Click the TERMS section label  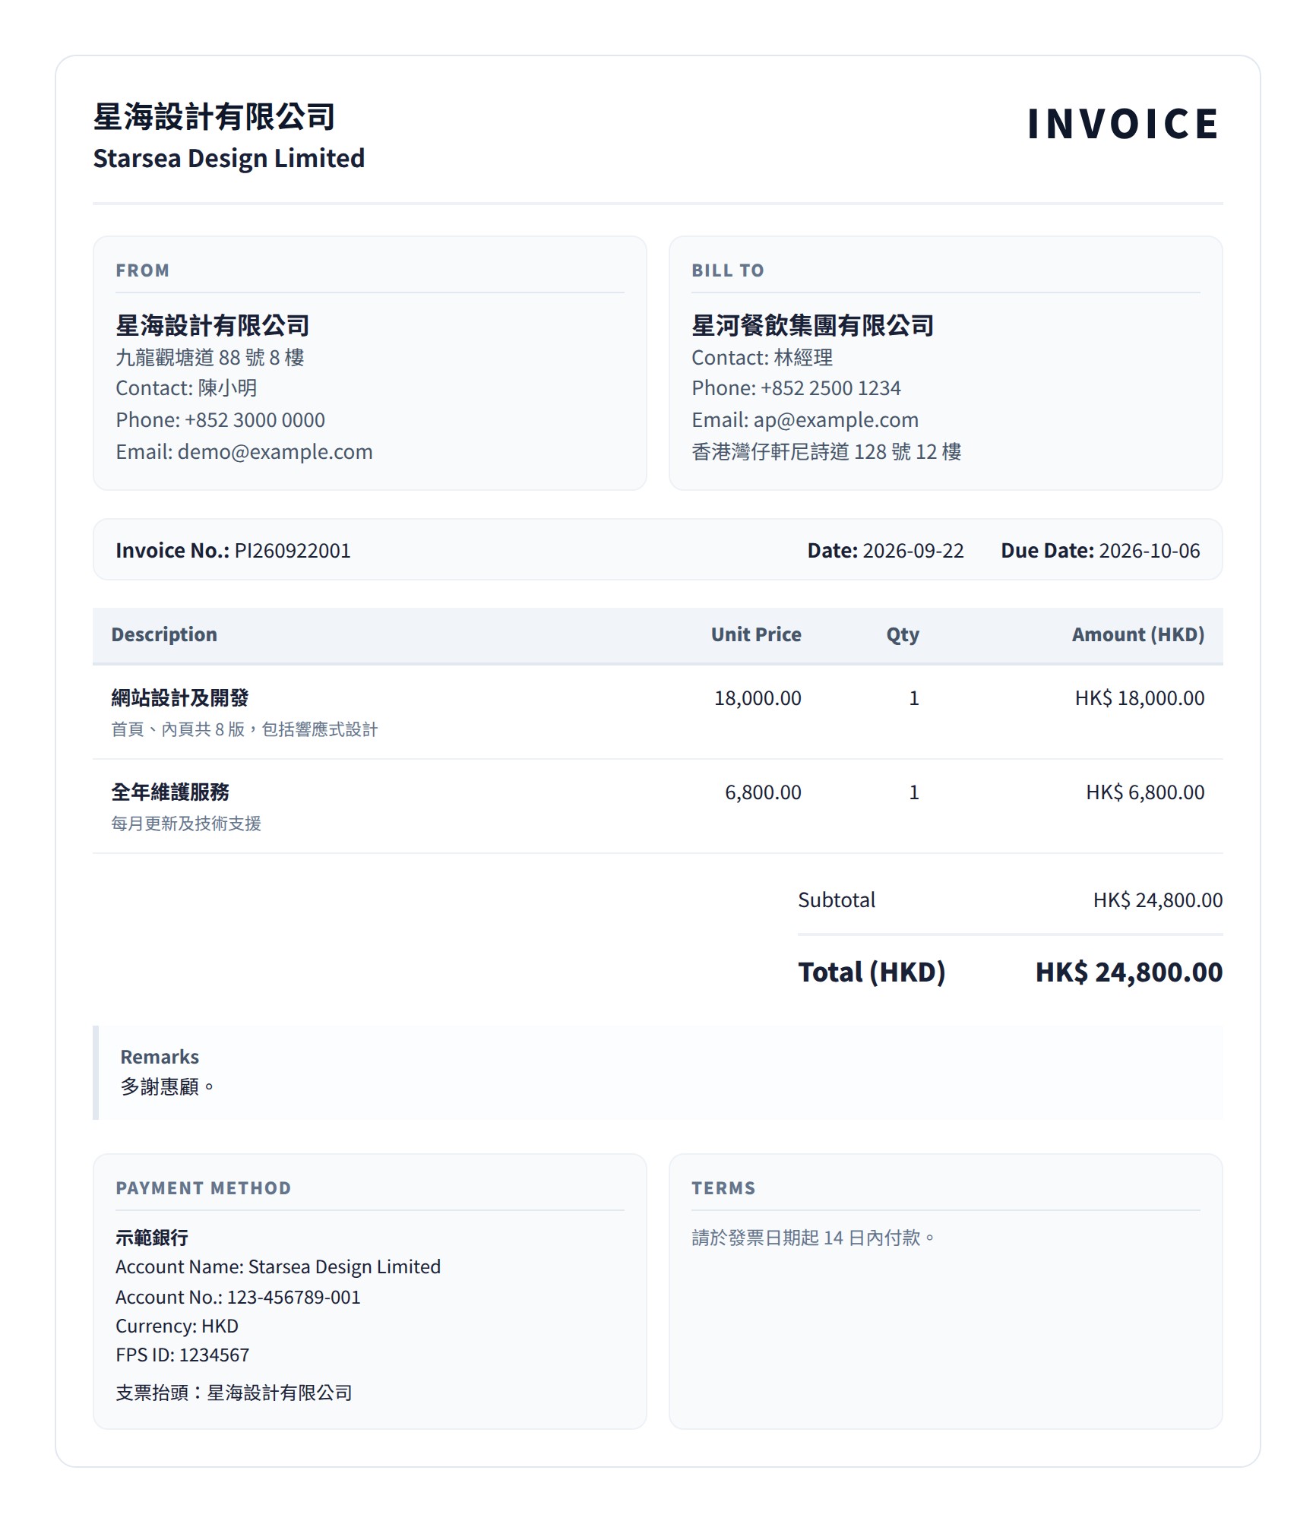(x=723, y=1188)
